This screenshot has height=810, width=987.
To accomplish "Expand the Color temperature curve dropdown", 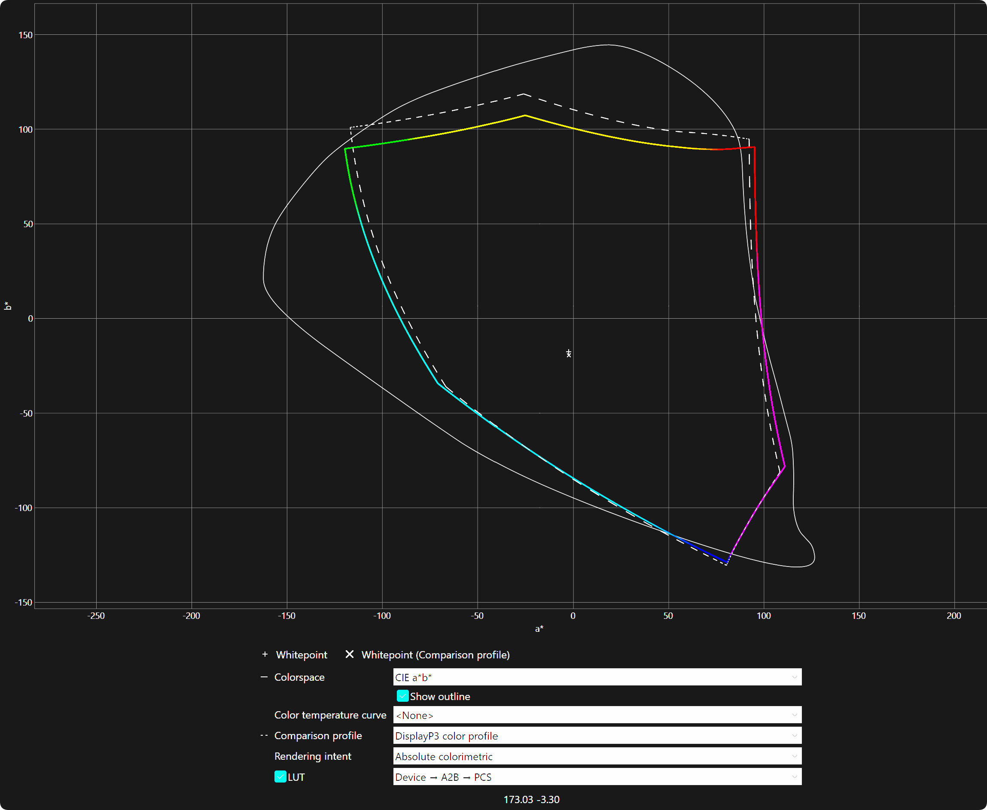I will 597,715.
